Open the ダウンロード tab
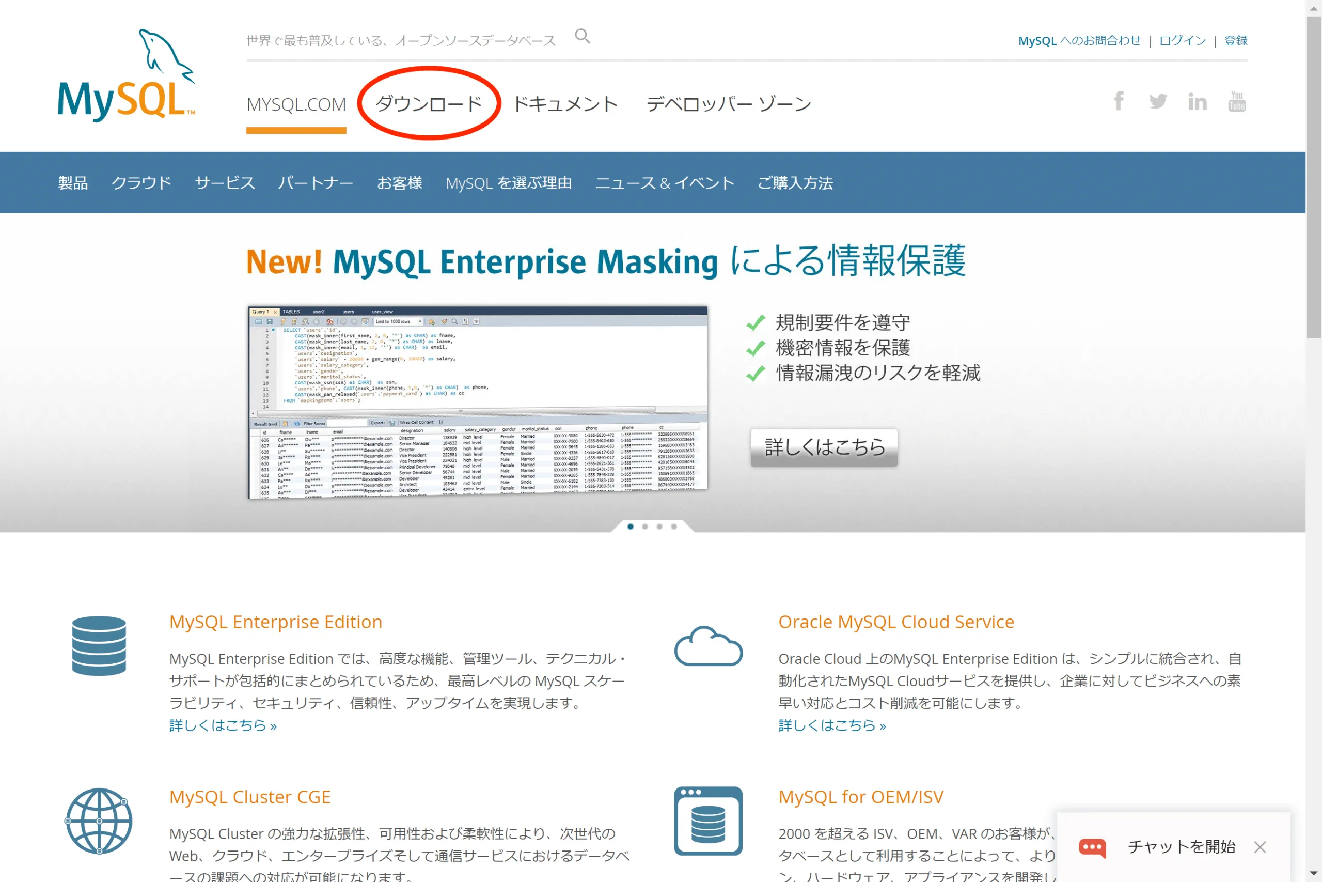 pos(429,103)
